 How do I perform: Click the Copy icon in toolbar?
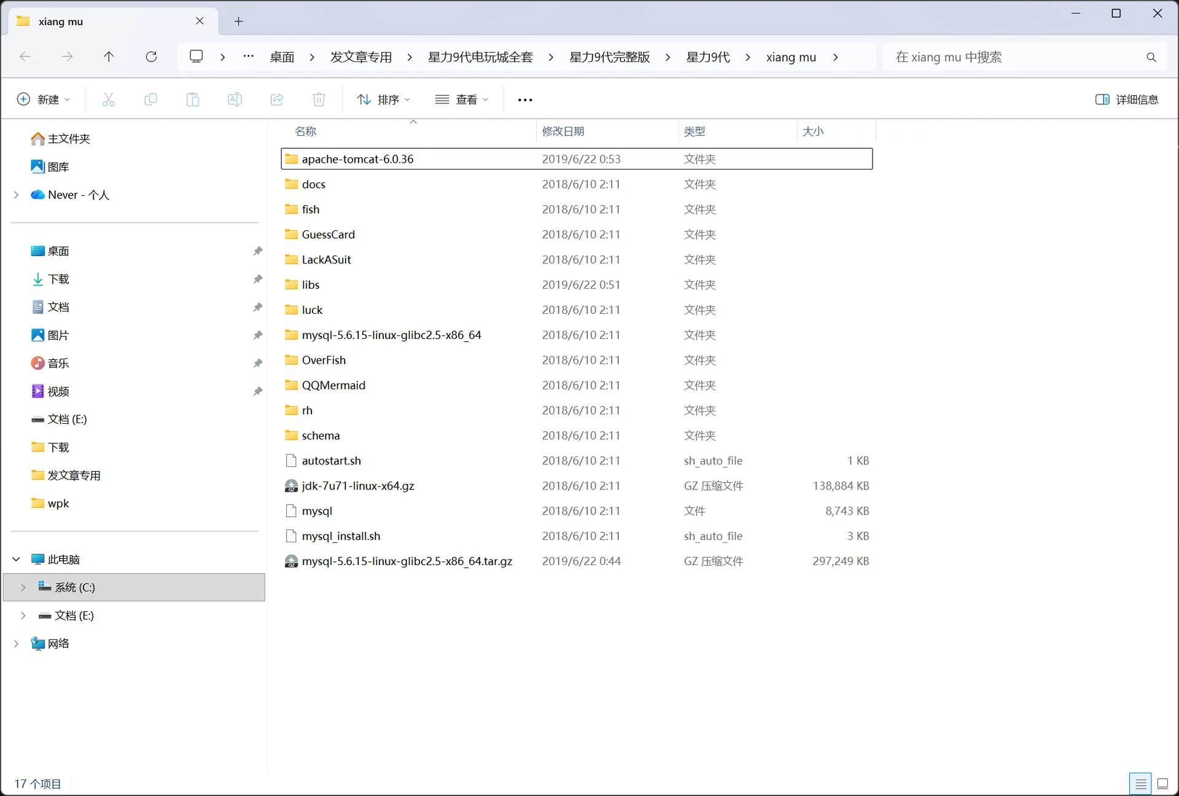[x=150, y=99]
